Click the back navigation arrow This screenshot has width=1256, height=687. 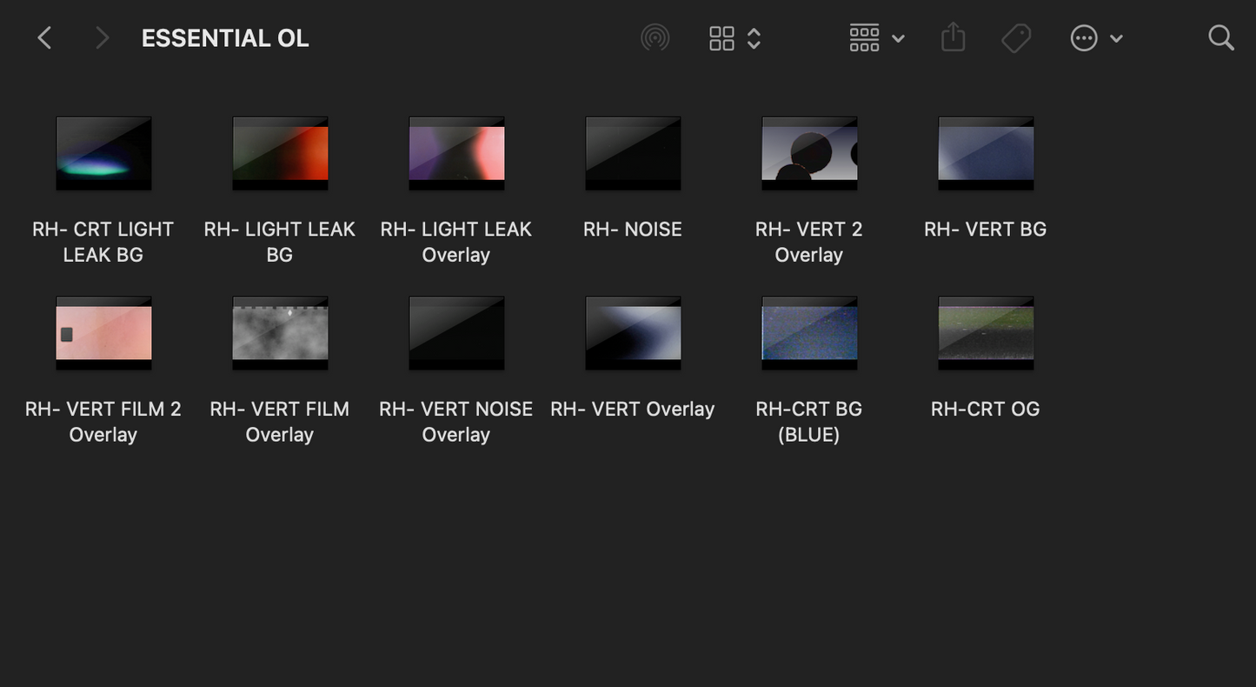pos(45,38)
